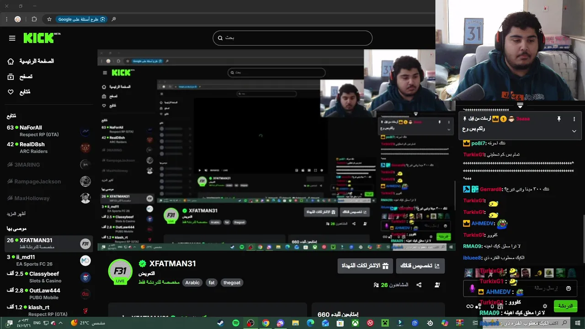Click pinned message sender 3saaa
The width and height of the screenshot is (585, 329).
[523, 119]
